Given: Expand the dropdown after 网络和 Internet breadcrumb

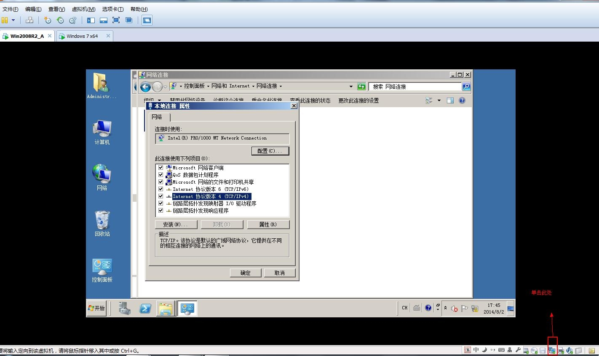Looking at the screenshot, I should coord(253,86).
